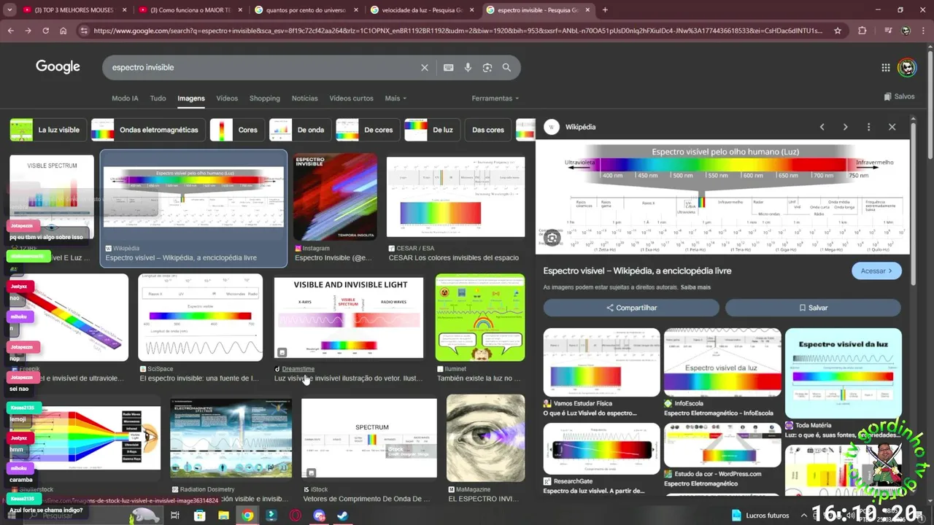
Task: Close the Wikipédia image preview panel
Action: (x=892, y=127)
